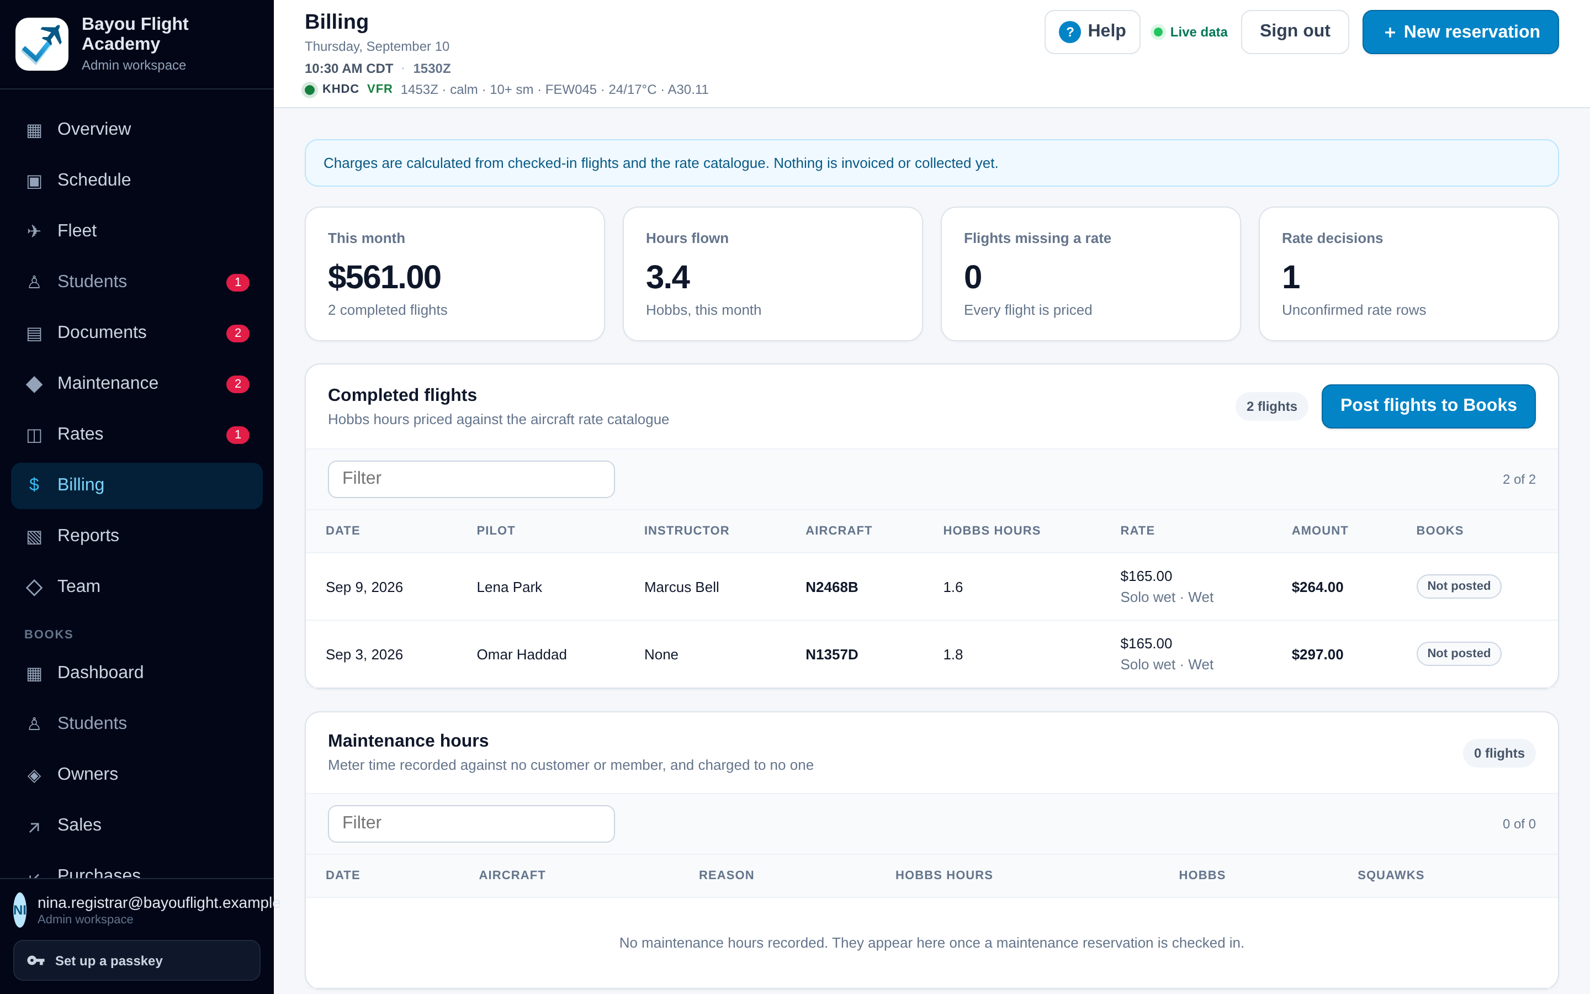The image size is (1590, 994).
Task: Click the Owners diamond icon
Action: [34, 775]
